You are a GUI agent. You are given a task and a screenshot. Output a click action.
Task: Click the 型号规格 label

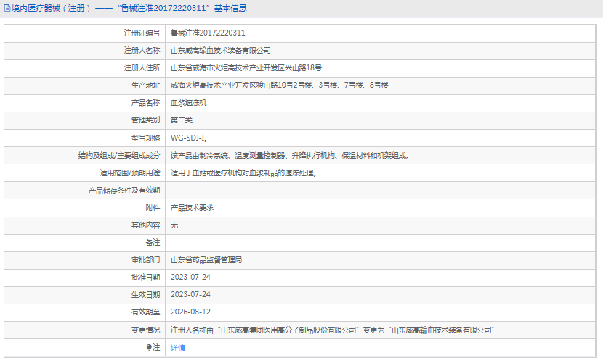click(x=145, y=138)
